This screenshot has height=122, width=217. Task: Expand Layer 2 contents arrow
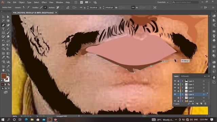click(182, 88)
